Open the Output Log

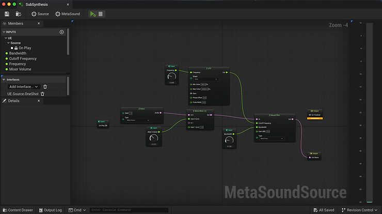51,210
